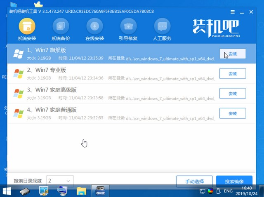
Task: Select 引导修复 (Boot Repair) icon
Action: click(x=129, y=27)
